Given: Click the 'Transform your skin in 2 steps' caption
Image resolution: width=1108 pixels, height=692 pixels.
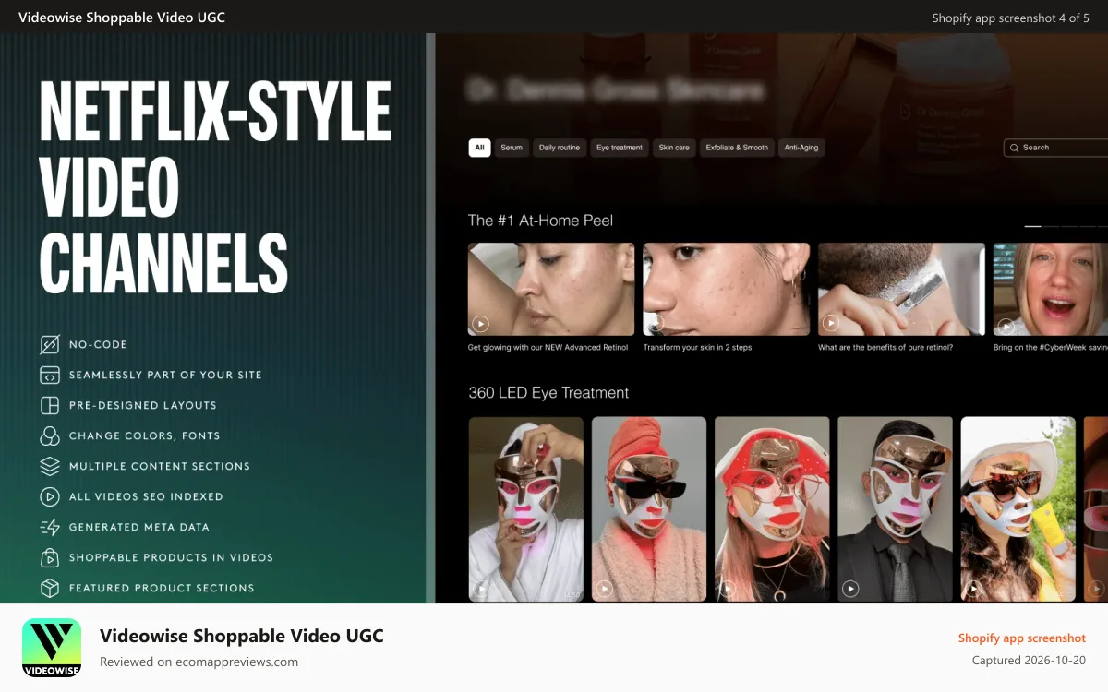Looking at the screenshot, I should coord(697,348).
